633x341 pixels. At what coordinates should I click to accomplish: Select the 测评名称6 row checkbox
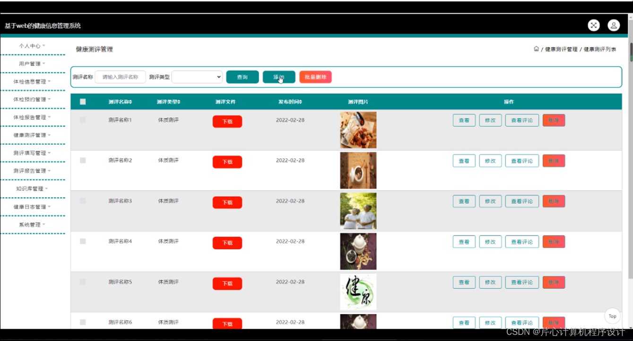pyautogui.click(x=83, y=322)
